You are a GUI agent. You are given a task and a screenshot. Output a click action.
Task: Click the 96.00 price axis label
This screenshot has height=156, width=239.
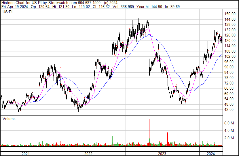229,62
